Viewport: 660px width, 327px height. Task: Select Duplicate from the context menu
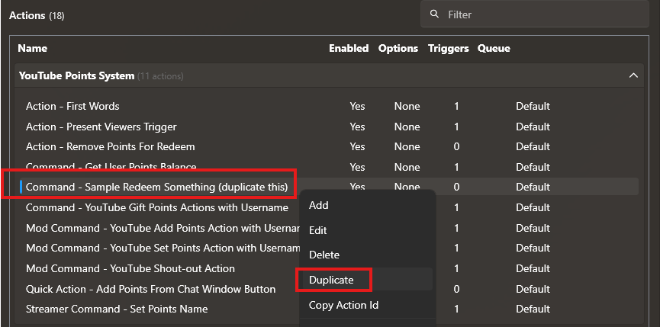(x=331, y=280)
